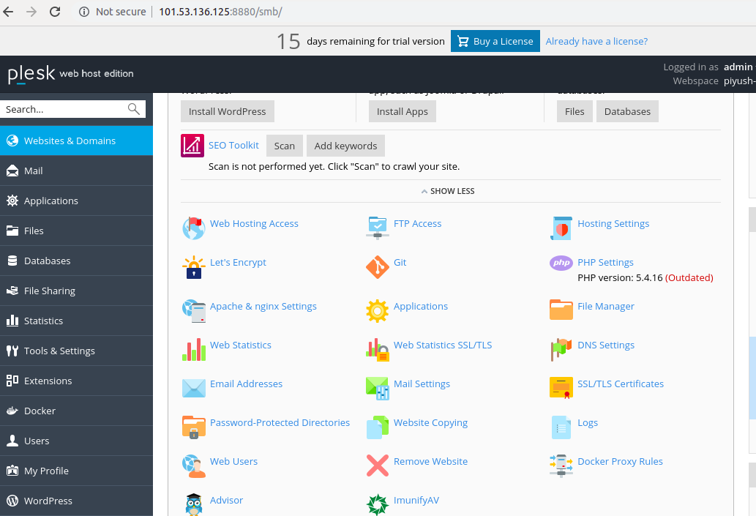Select Databases in the sidebar

point(76,261)
